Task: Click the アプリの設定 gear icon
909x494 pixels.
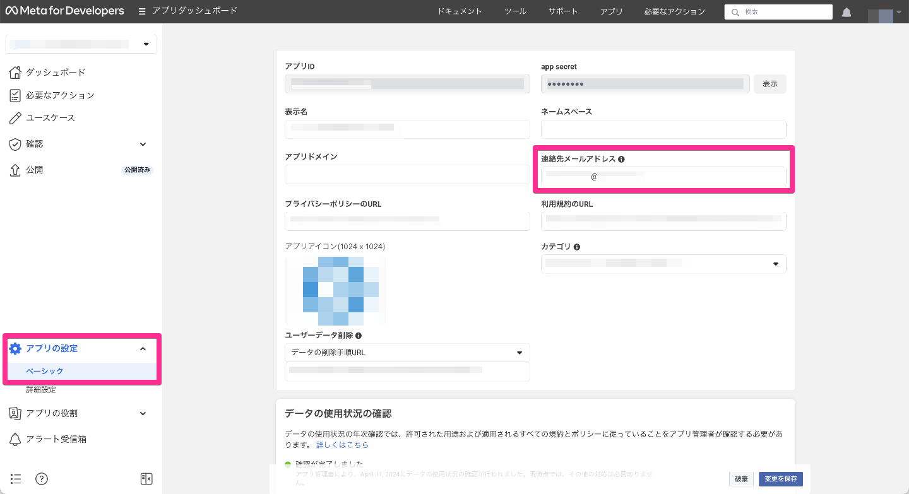Action: click(x=15, y=349)
